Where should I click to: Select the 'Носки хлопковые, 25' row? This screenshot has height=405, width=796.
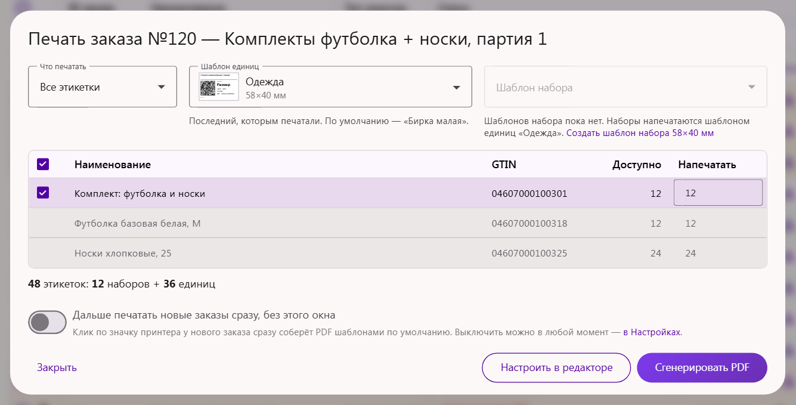click(398, 253)
